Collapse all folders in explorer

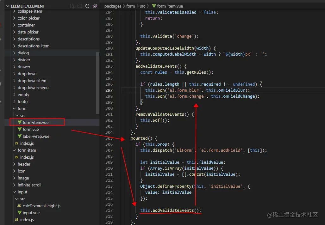coord(95,6)
